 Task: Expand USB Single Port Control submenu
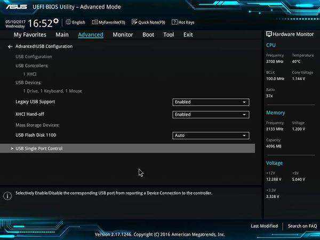click(x=127, y=148)
